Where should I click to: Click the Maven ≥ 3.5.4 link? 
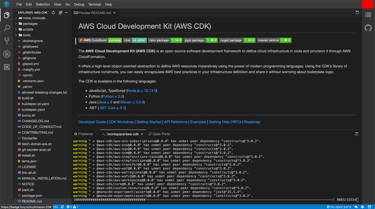132,102
